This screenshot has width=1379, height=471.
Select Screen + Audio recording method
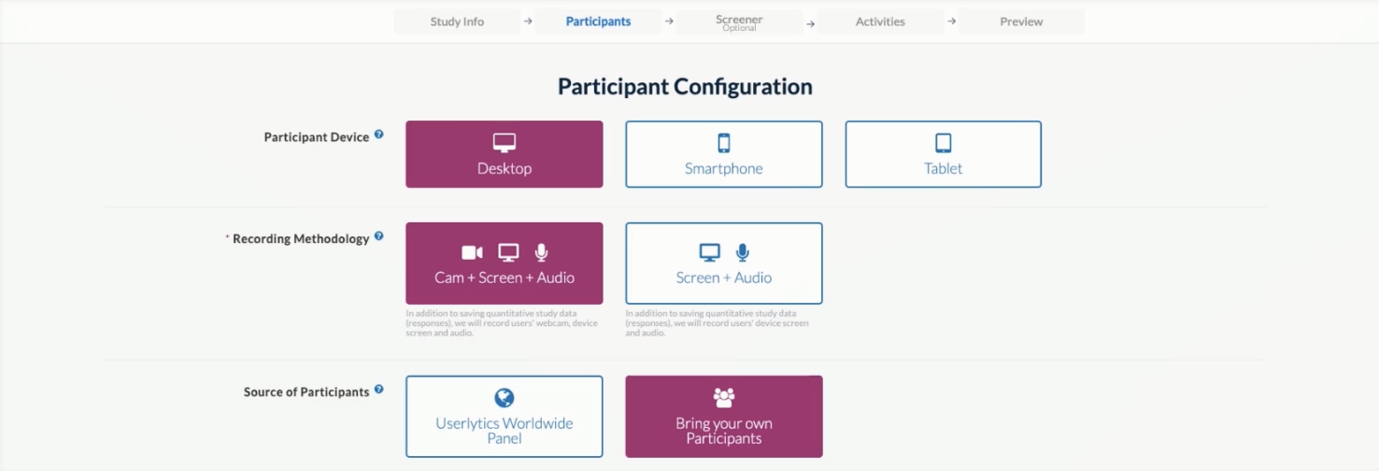click(723, 264)
